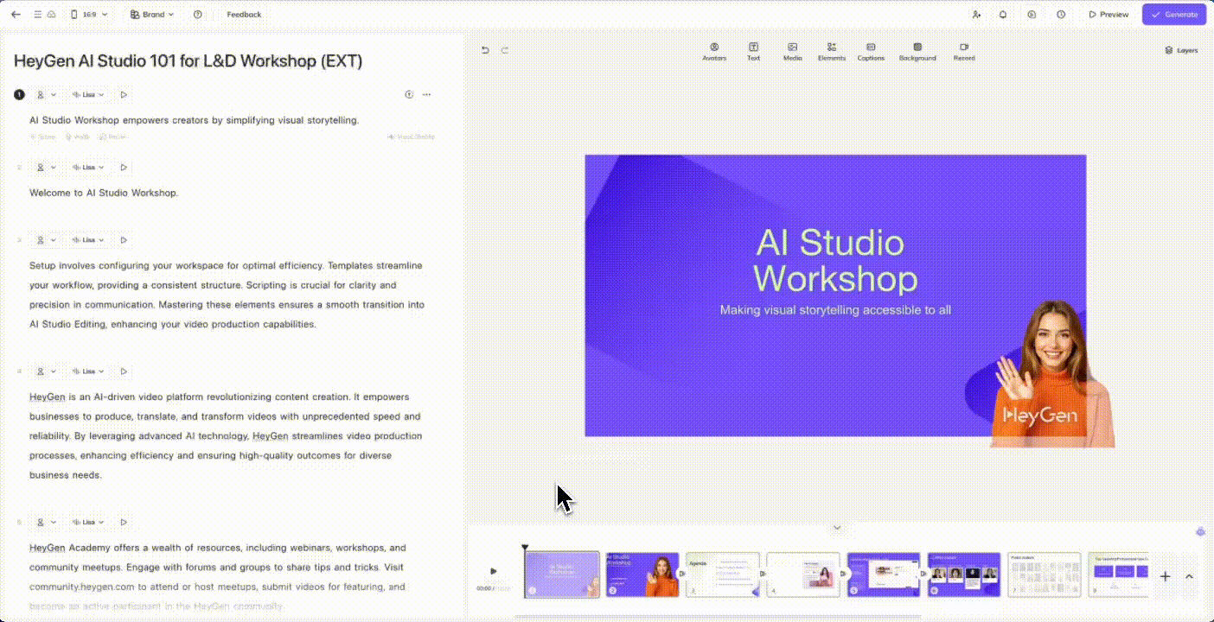
Task: Open the hamburger menu in top bar
Action: click(x=37, y=15)
